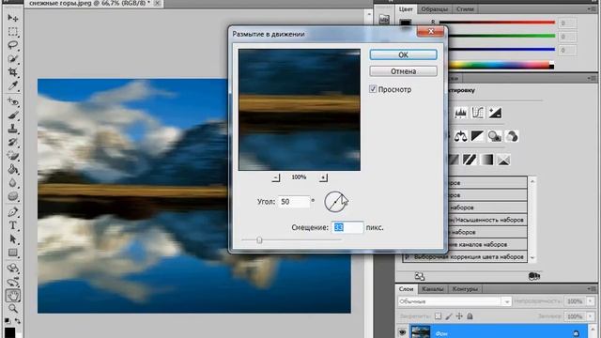Add a Black & White adjustment
This screenshot has width=601, height=338.
pos(478,136)
